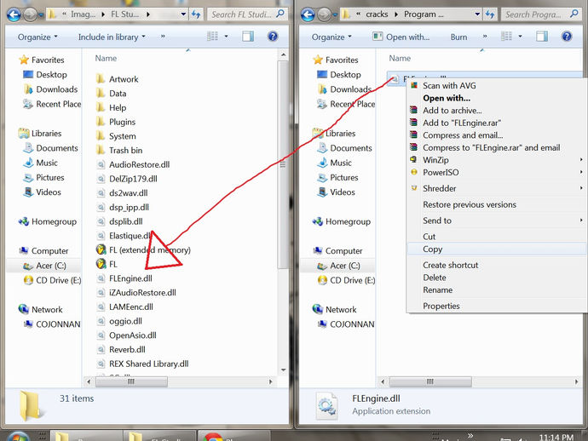This screenshot has height=441, width=588.
Task: Show more toolbar commands chevron in left window
Action: point(163,37)
